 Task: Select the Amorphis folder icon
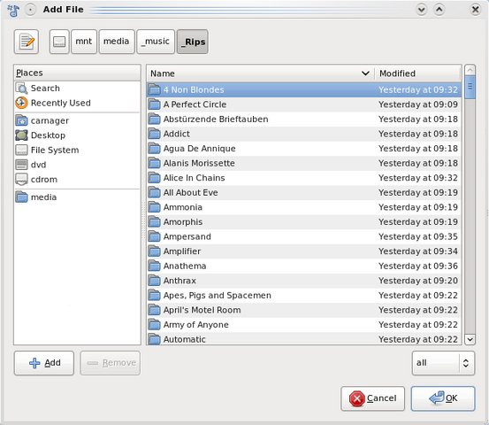click(154, 221)
